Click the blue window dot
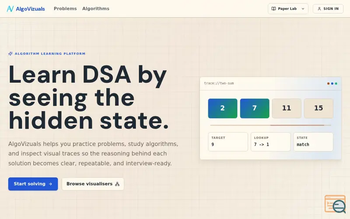 click(x=332, y=84)
